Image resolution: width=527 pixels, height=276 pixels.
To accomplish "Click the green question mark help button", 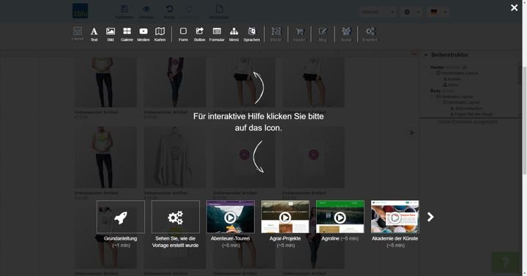I will coord(506,262).
